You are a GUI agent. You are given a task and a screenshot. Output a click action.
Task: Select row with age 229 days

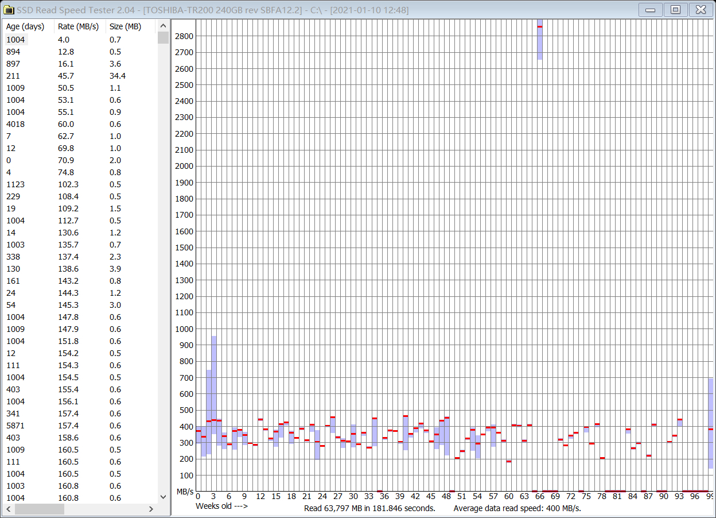coord(80,196)
